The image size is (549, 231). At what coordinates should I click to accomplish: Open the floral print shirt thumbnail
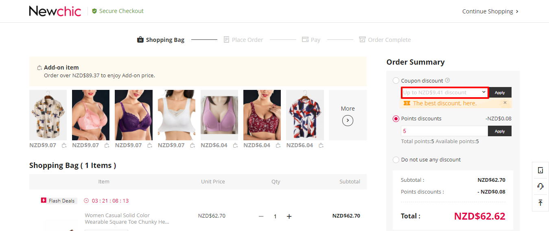point(48,115)
